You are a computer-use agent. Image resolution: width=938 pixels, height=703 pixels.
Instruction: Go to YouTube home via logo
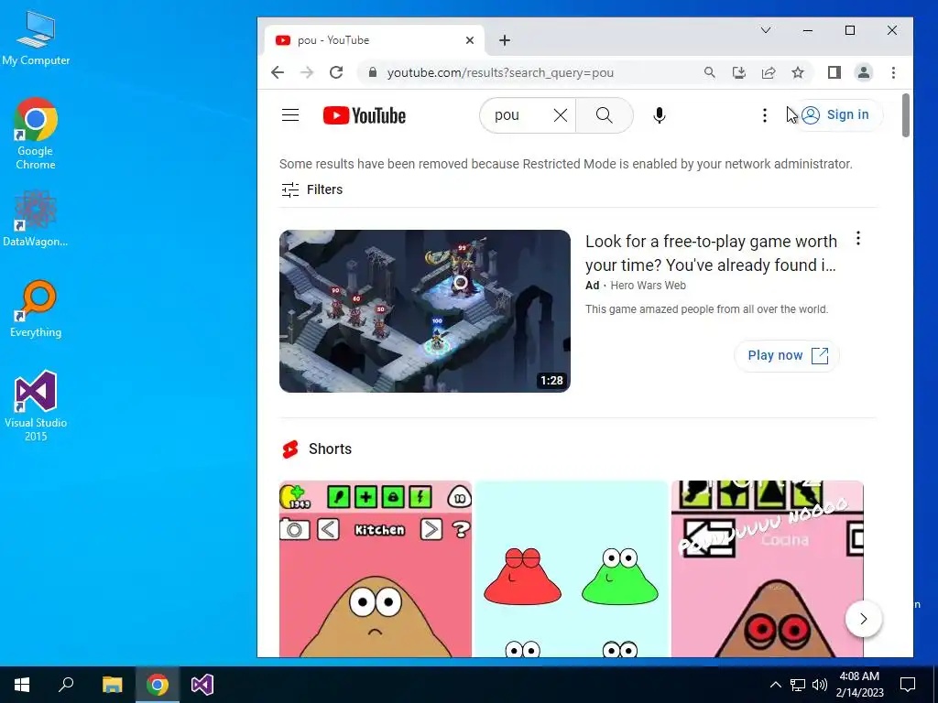point(365,115)
